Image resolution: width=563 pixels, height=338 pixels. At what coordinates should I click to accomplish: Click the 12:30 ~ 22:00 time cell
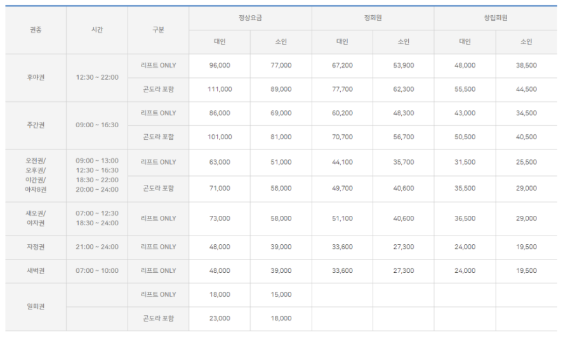97,78
